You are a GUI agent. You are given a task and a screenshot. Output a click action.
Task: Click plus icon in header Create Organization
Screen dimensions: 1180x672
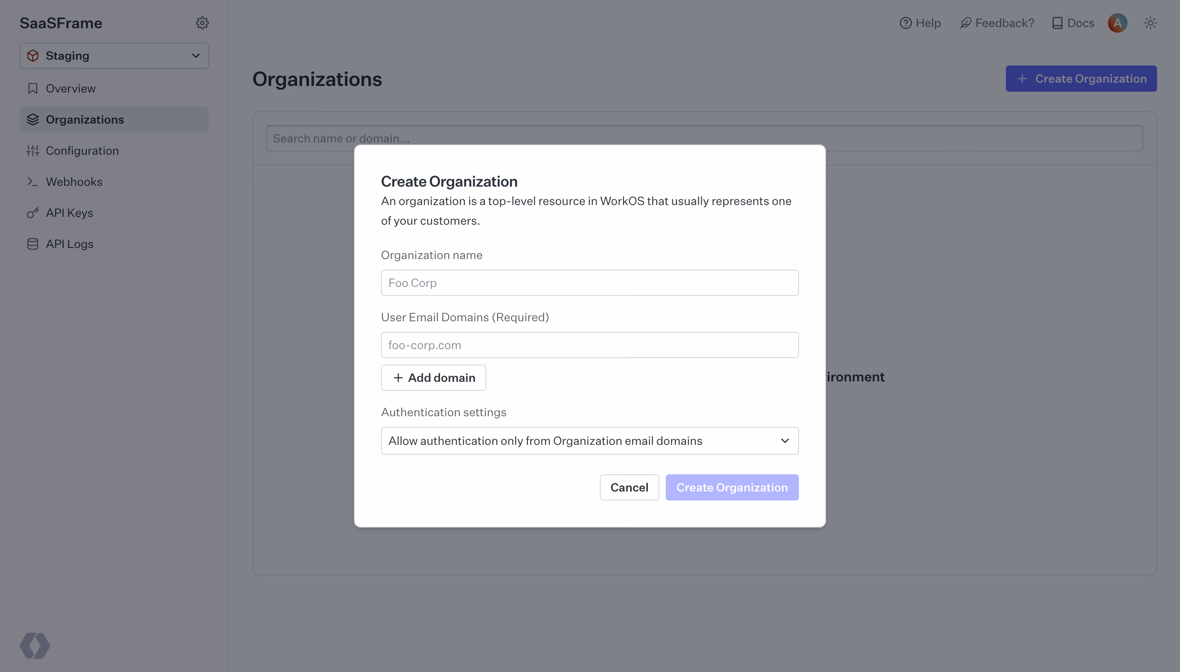(x=1022, y=79)
